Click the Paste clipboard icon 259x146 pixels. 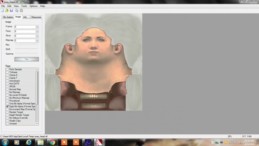click(x=21, y=11)
